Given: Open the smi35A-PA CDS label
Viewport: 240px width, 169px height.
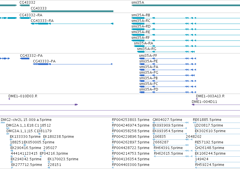Looking at the screenshot, I should click(x=149, y=67).
